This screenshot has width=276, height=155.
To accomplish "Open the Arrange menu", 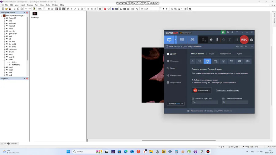I will click(x=30, y=5).
